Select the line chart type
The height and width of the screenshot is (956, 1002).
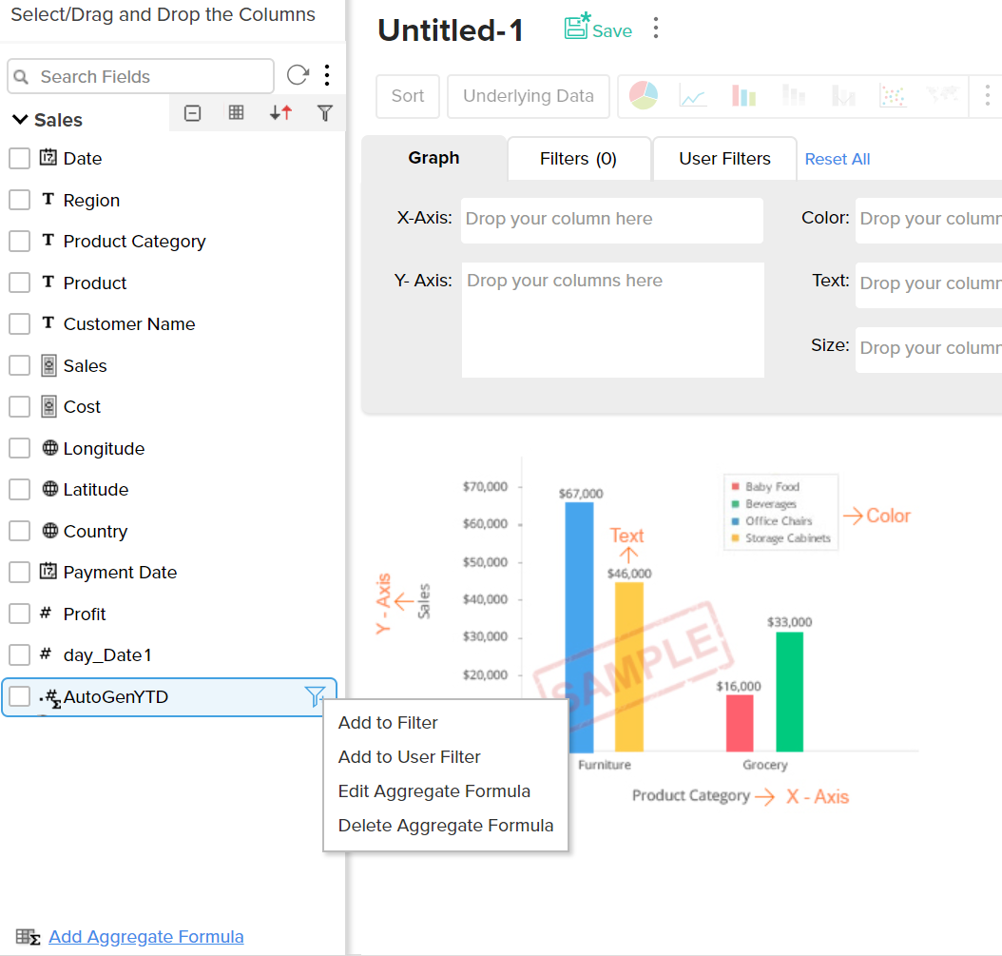[x=693, y=95]
